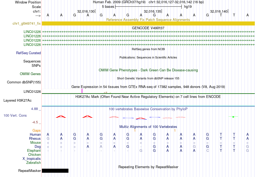Click LINC01226 label beside GTEx expression chart

[x=32, y=92]
